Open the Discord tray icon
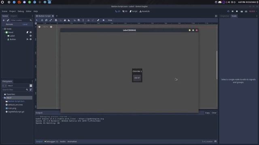 click(x=220, y=2)
